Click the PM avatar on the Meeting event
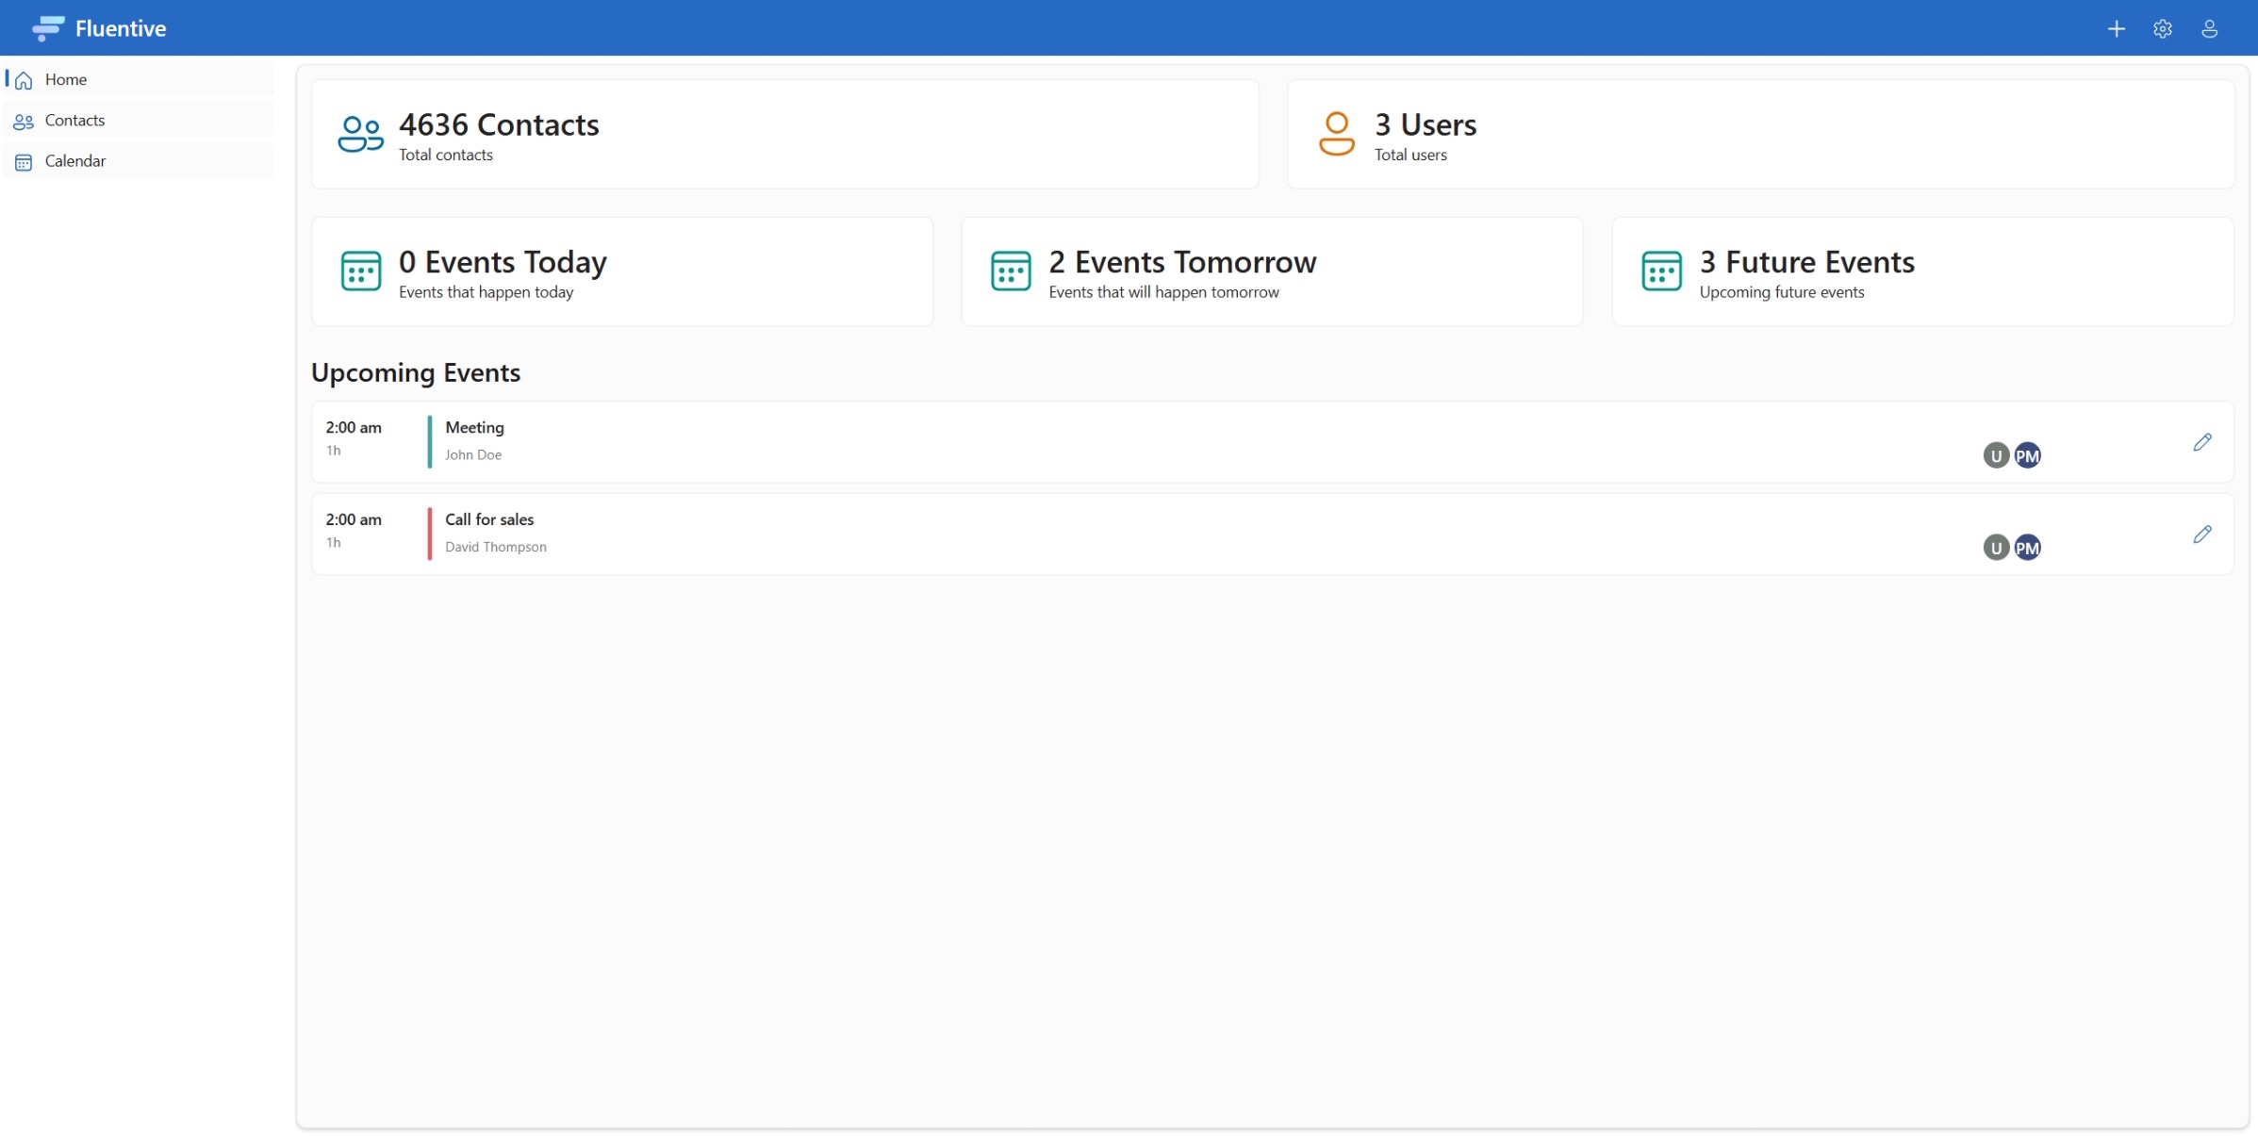2258x1136 pixels. [2029, 455]
